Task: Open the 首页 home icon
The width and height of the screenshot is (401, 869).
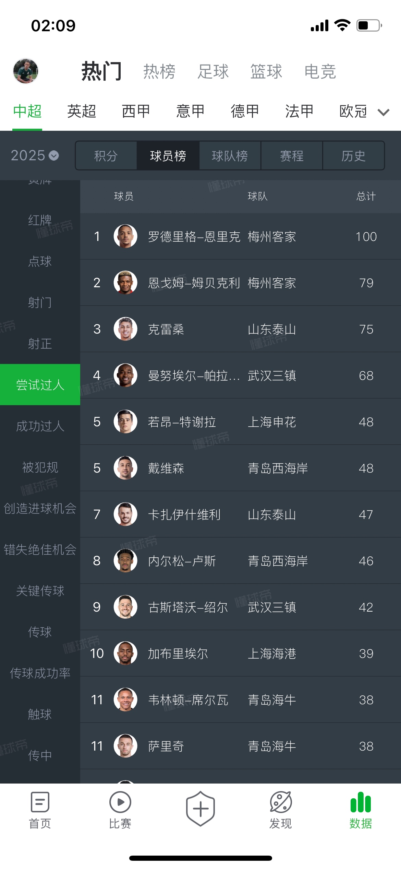Action: [x=40, y=802]
